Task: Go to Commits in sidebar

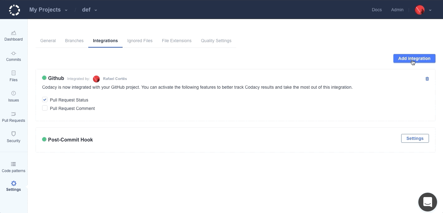Action: pos(13,53)
